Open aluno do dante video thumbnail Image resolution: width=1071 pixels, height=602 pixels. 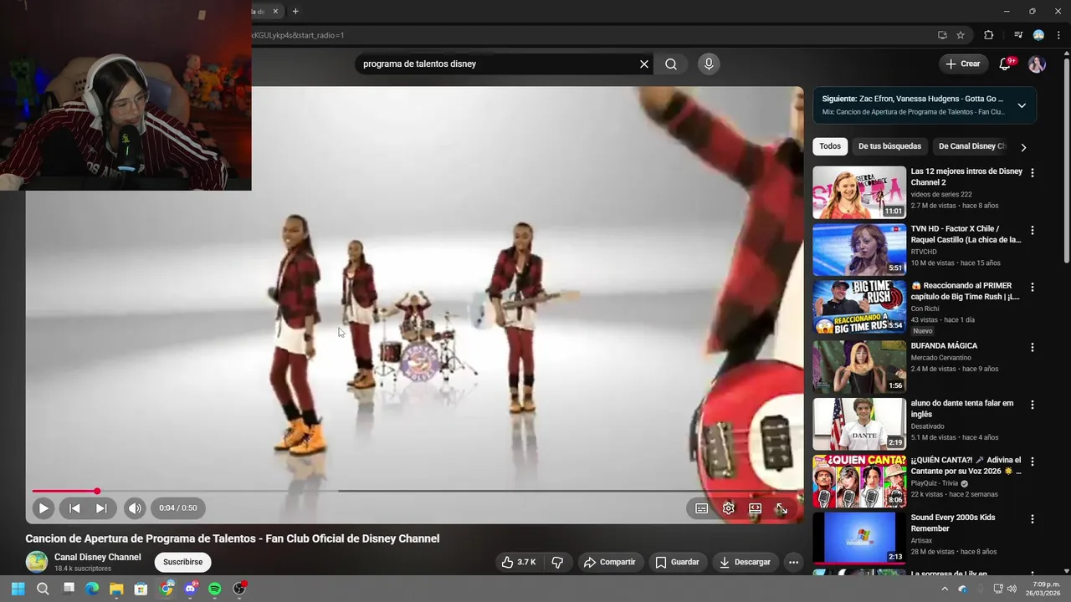pos(859,424)
